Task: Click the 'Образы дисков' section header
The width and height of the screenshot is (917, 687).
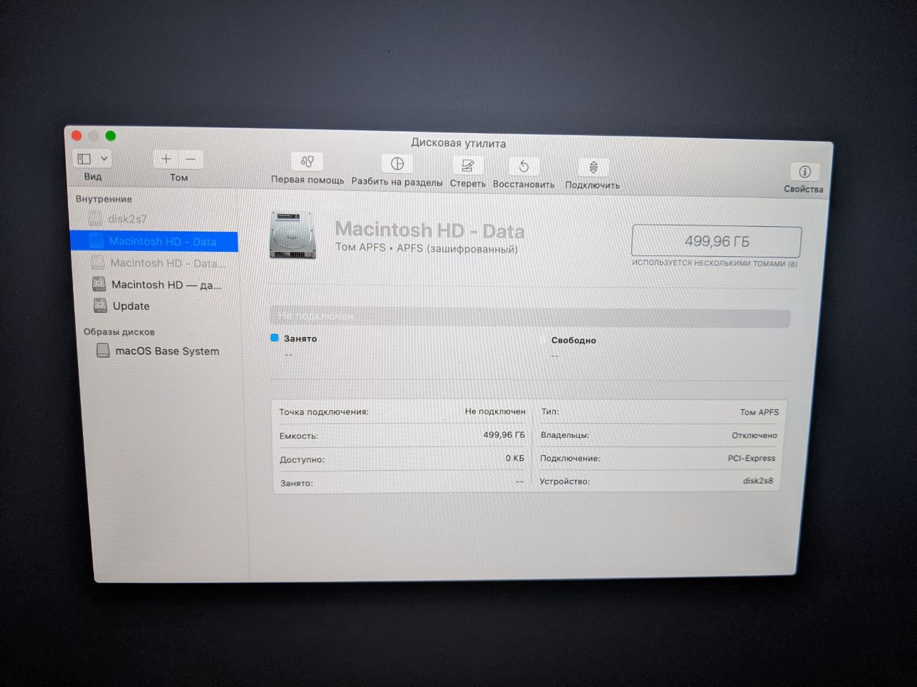Action: (x=119, y=332)
